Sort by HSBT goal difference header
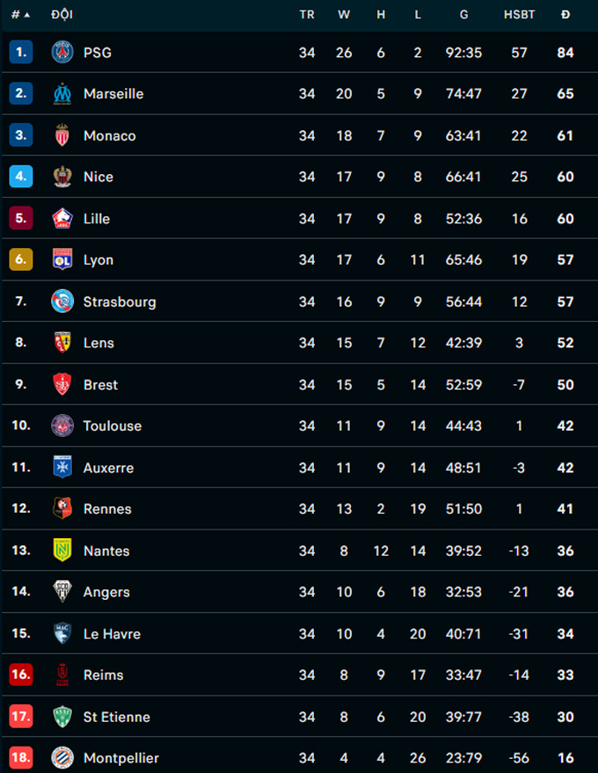Screen dimensions: 598x773 point(519,15)
